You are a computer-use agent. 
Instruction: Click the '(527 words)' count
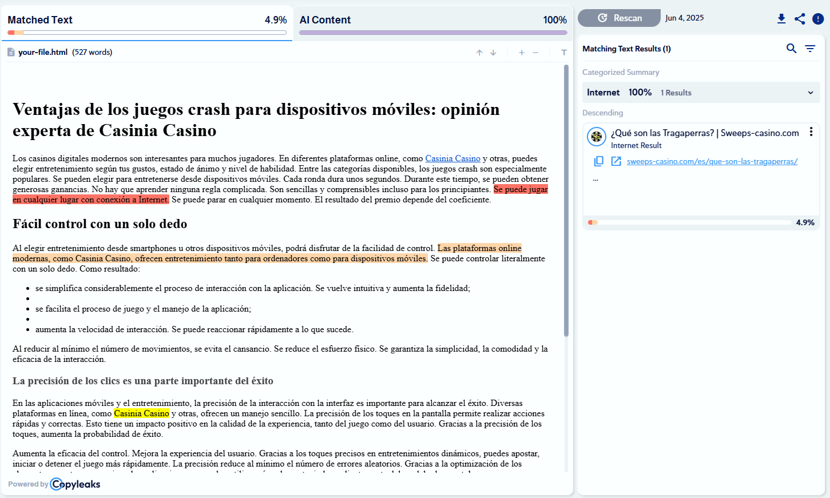92,52
